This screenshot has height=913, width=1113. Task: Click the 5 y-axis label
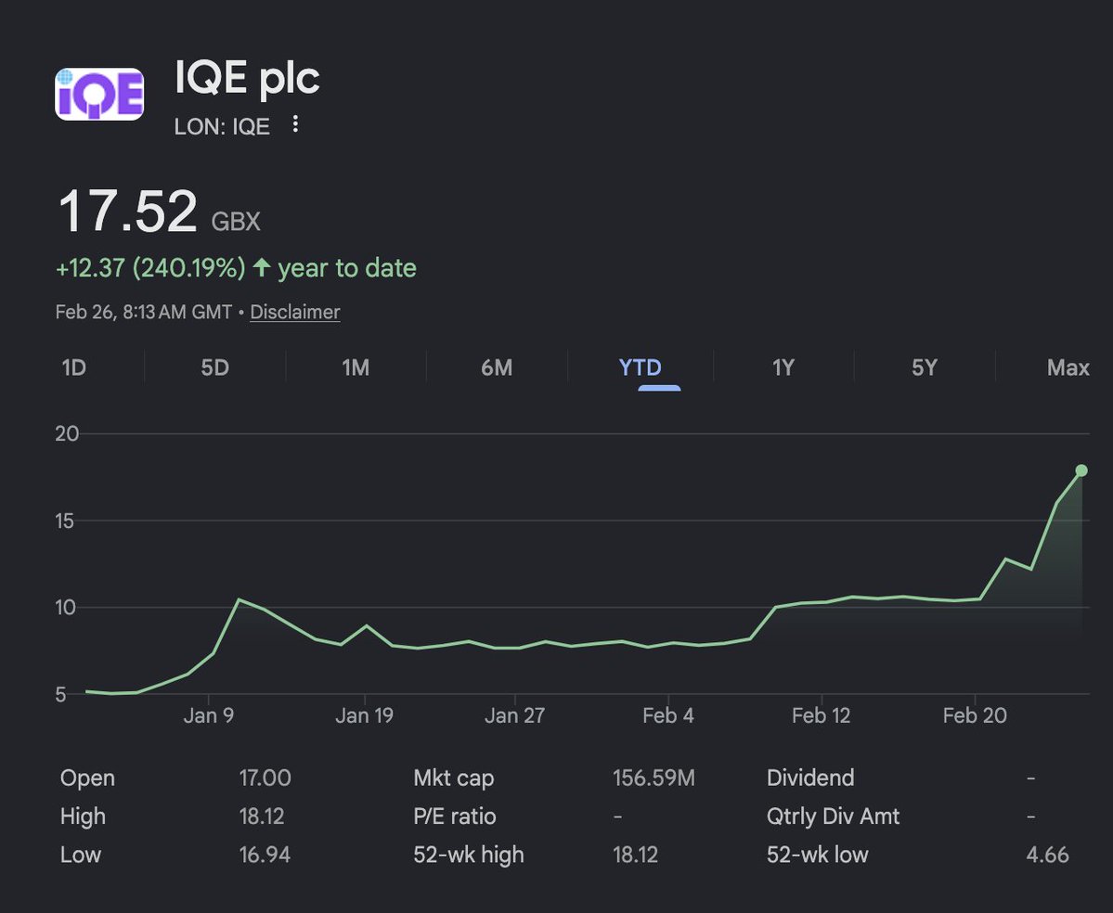coord(60,695)
